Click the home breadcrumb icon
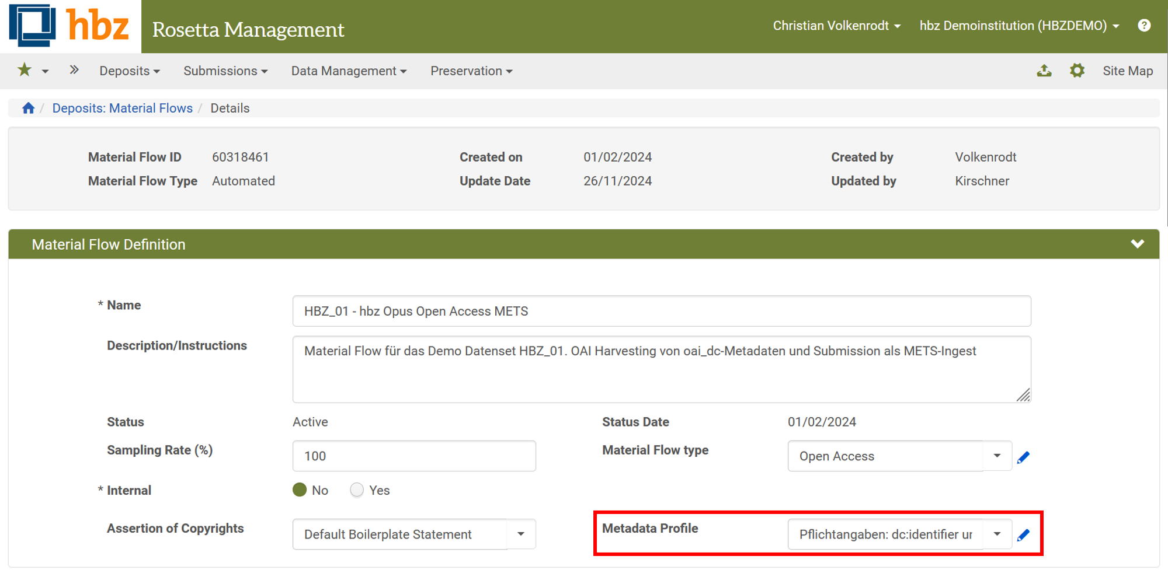The image size is (1168, 570). pos(27,107)
